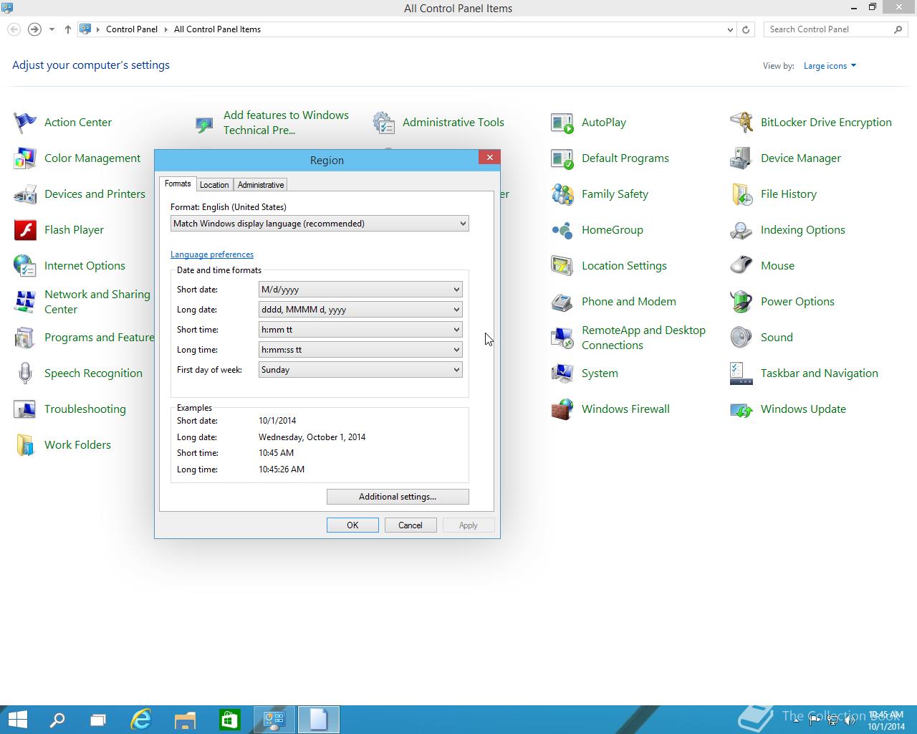917x734 pixels.
Task: Open File Explorer from taskbar
Action: point(186,720)
